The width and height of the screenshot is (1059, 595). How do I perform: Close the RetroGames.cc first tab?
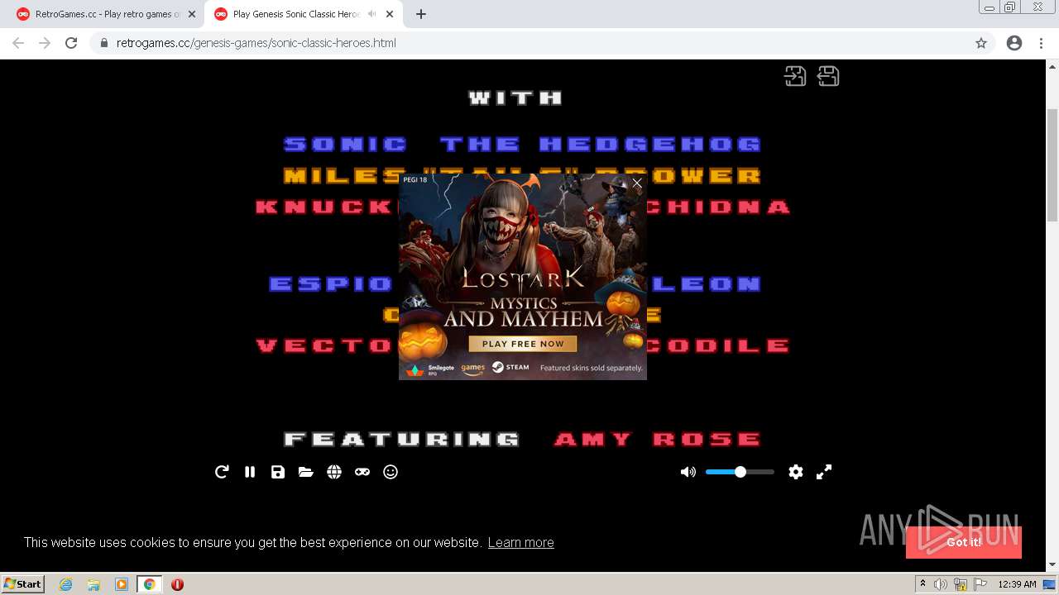tap(192, 14)
